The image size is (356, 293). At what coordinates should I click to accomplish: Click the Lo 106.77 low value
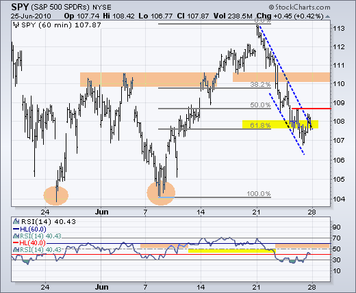click(155, 16)
